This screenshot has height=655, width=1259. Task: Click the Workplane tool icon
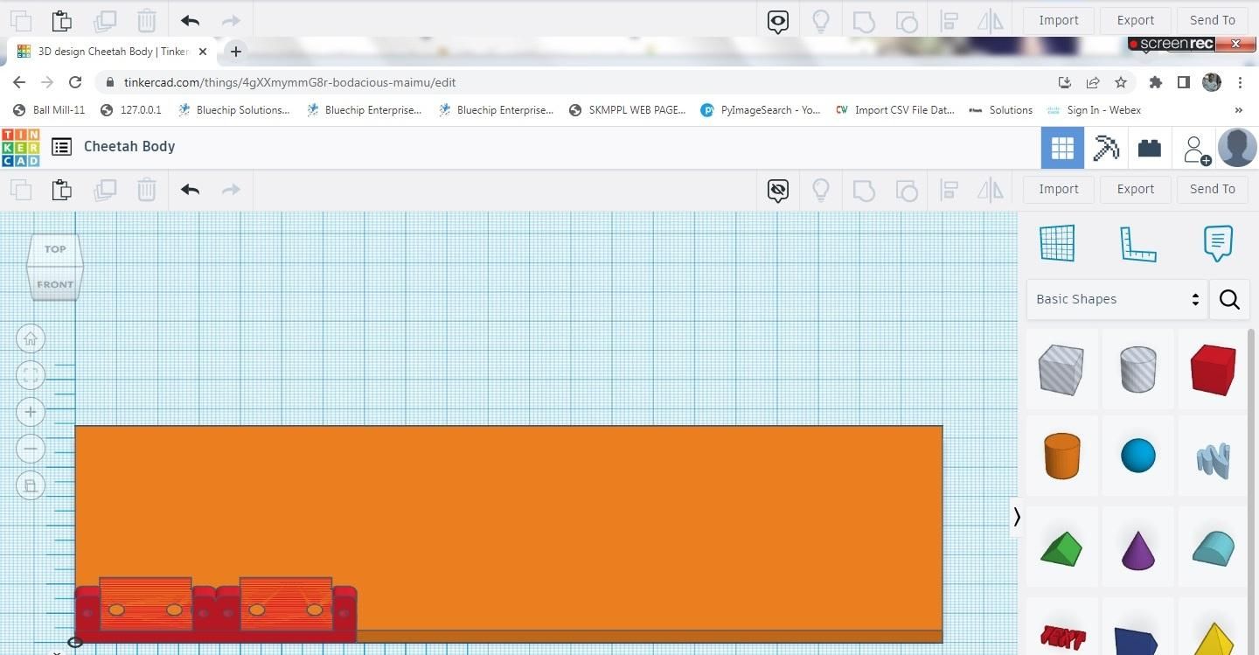[1057, 243]
